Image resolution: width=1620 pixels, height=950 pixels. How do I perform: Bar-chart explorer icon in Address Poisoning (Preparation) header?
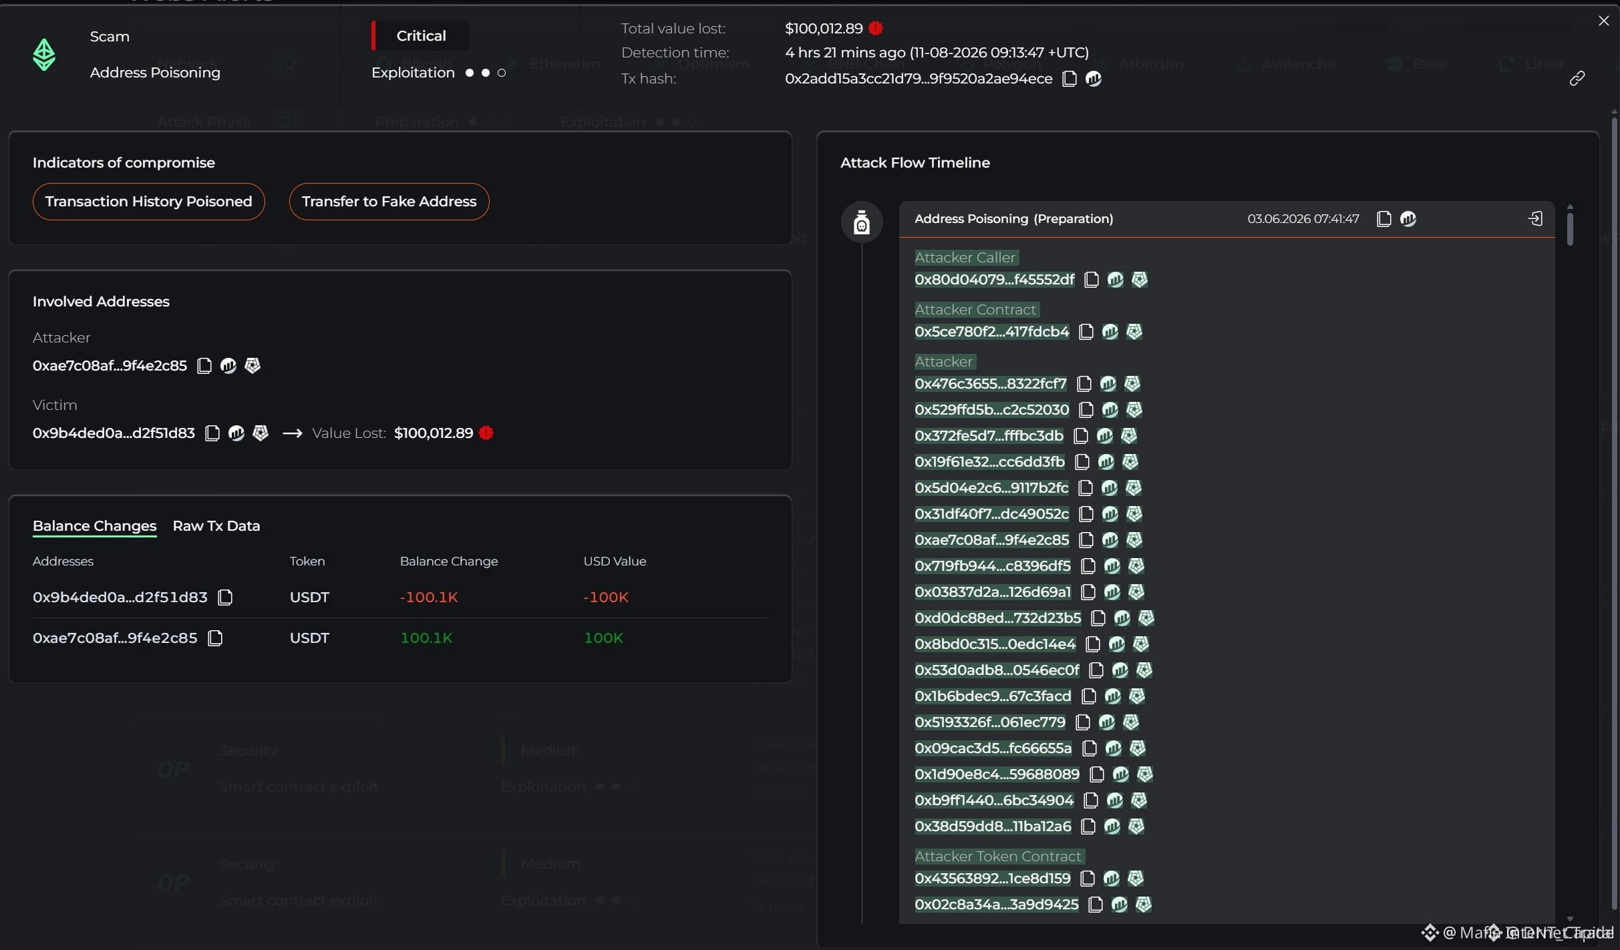pos(1408,219)
